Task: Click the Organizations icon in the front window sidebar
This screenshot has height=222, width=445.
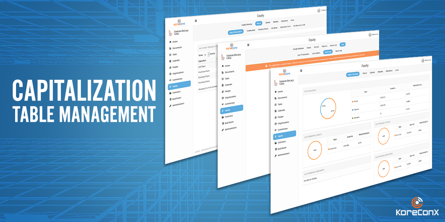Action: (x=275, y=123)
